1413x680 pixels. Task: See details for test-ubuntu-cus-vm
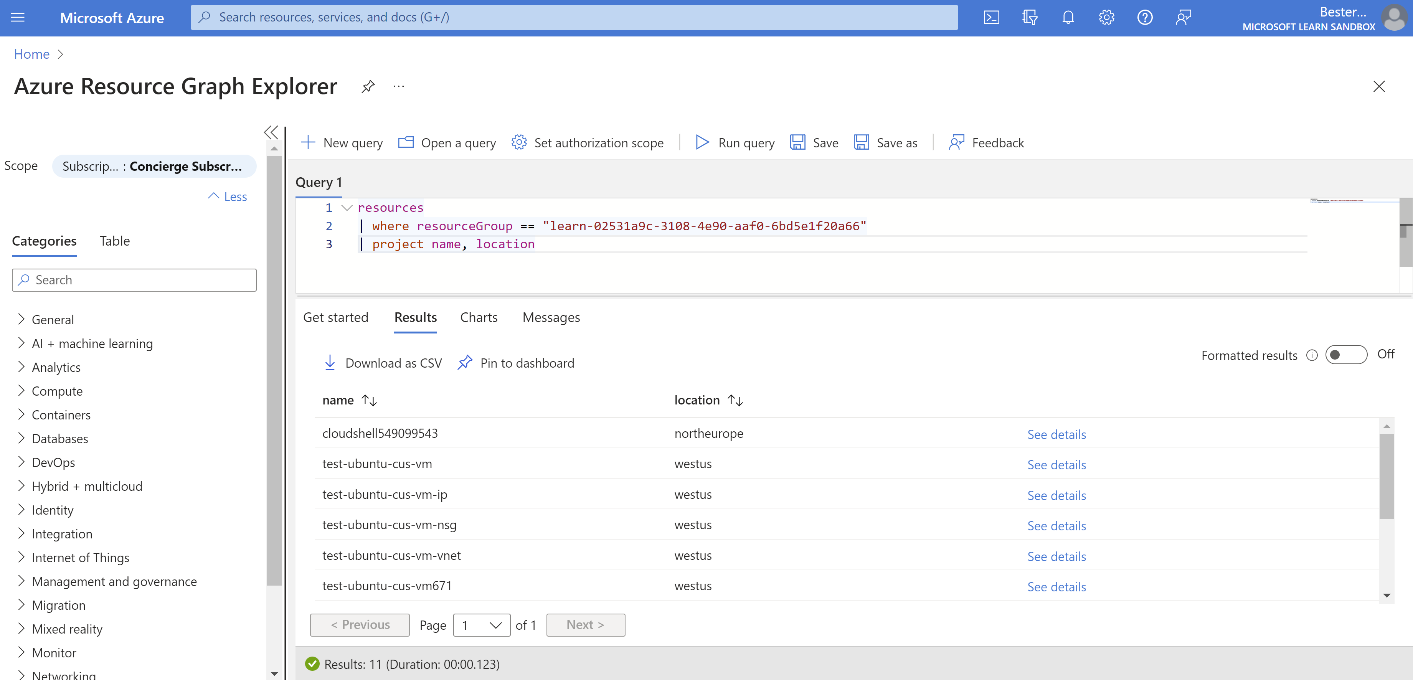click(1056, 464)
